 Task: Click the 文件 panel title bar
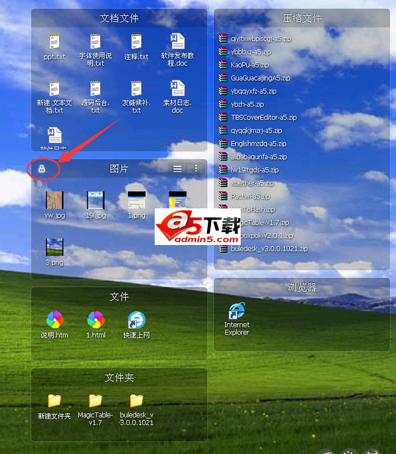(x=119, y=297)
